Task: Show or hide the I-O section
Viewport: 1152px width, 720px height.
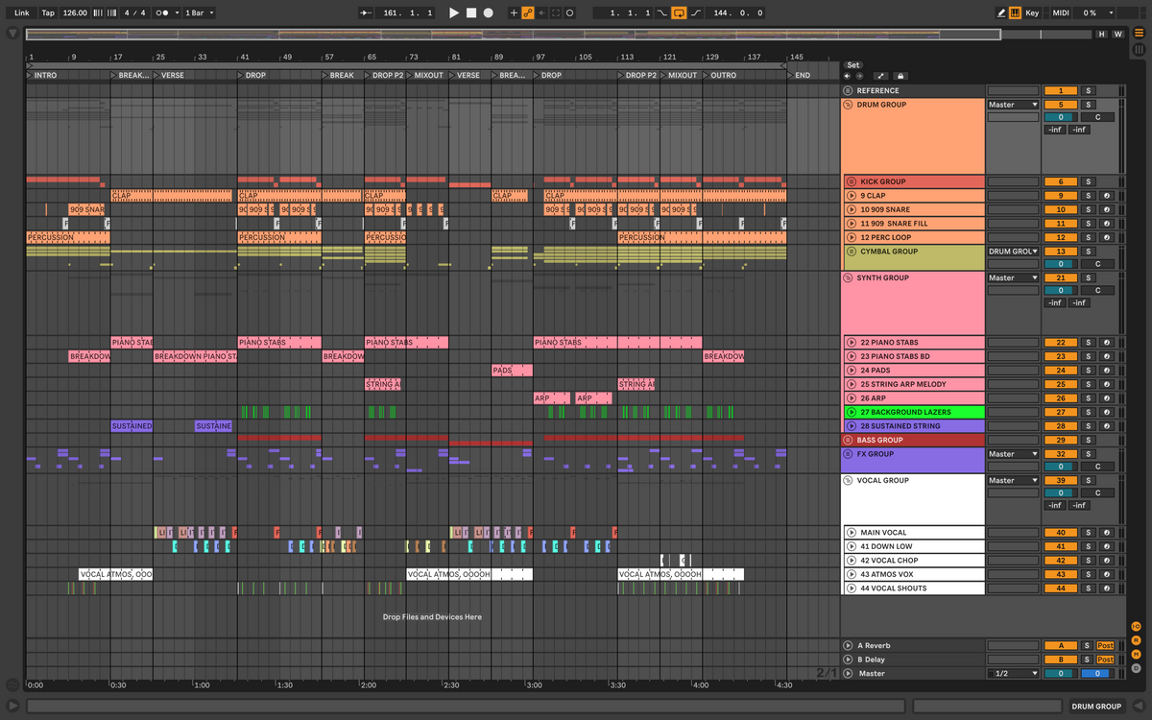Action: click(x=1135, y=627)
